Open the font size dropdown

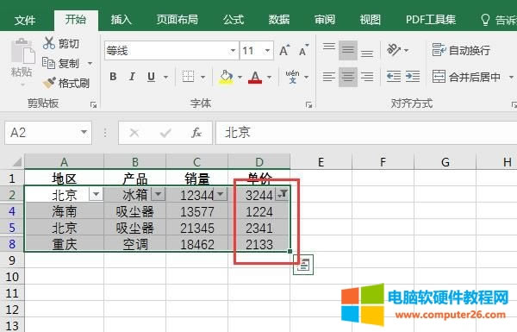(267, 51)
